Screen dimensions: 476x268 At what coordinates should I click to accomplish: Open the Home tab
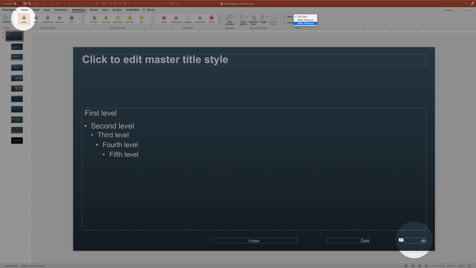point(25,10)
